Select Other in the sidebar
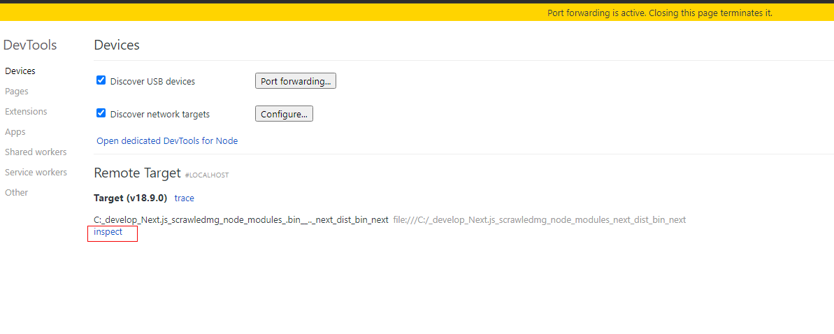This screenshot has height=334, width=834. click(17, 192)
